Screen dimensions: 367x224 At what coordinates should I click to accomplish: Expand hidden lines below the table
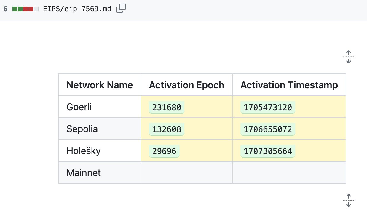pos(349,200)
